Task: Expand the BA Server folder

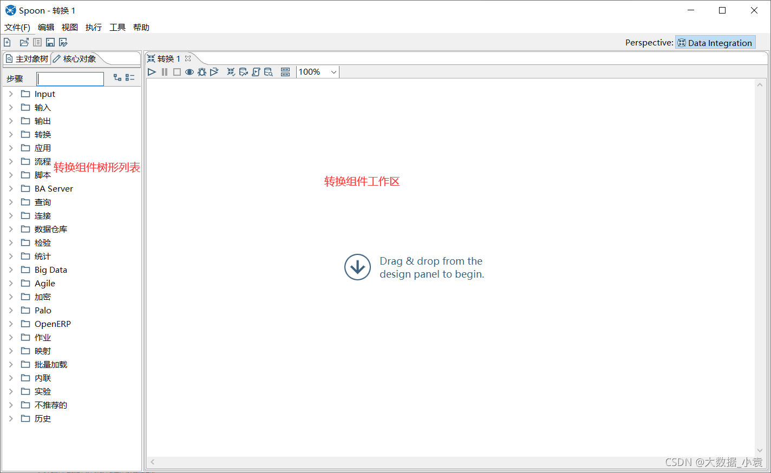Action: click(11, 189)
